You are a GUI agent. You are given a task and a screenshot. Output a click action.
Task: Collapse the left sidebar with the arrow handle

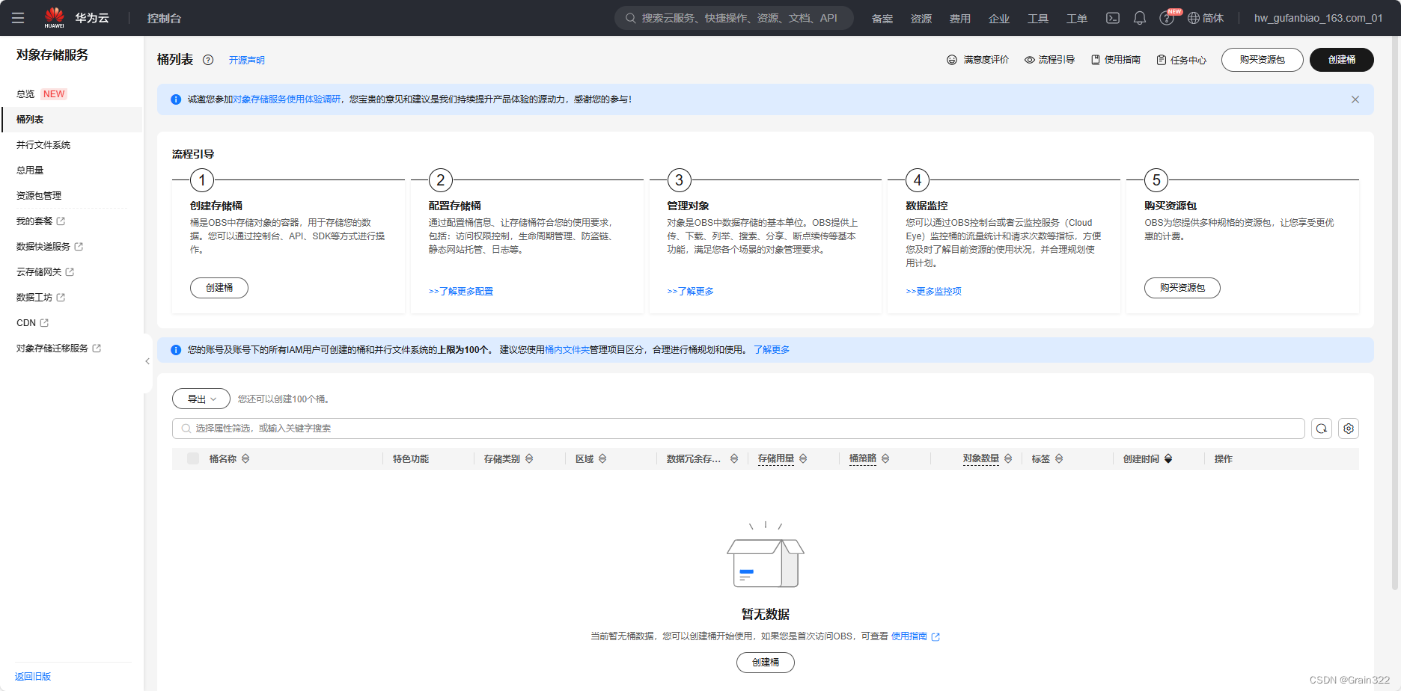click(147, 361)
